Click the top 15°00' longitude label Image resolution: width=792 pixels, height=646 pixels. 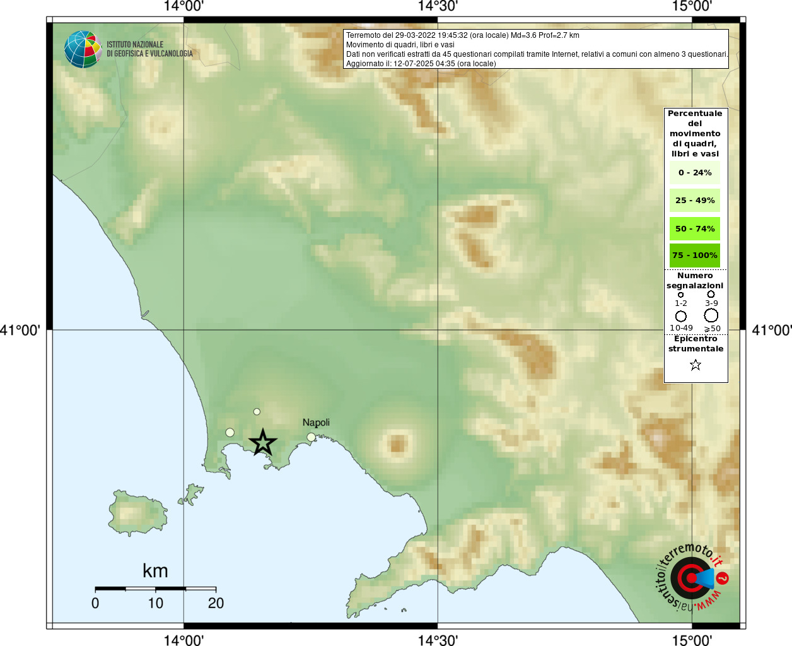(x=692, y=6)
